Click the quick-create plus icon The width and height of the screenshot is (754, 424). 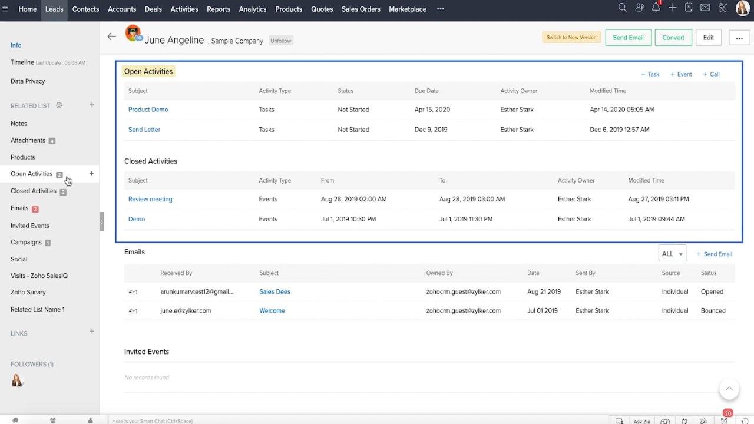coord(672,8)
